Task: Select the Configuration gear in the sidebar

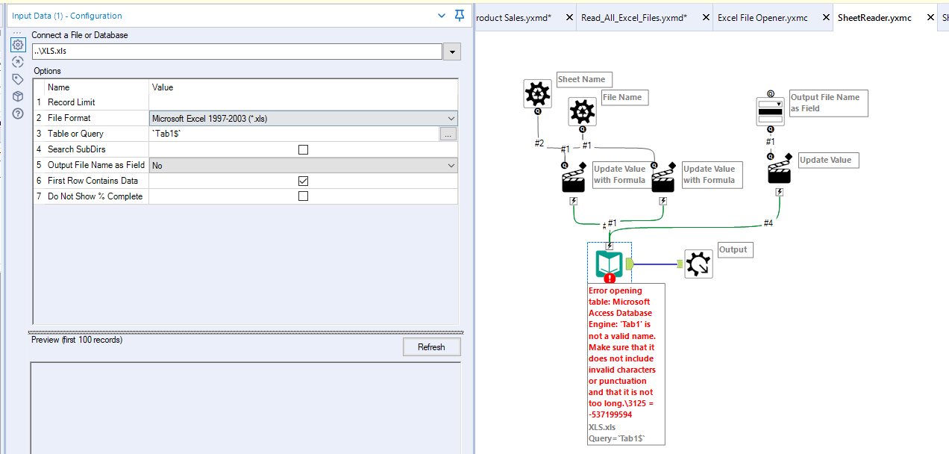Action: click(x=17, y=45)
